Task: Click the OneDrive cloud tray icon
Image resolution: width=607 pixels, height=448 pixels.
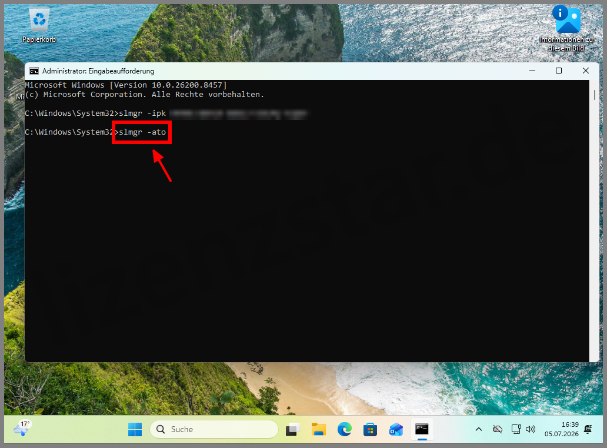Action: [498, 429]
